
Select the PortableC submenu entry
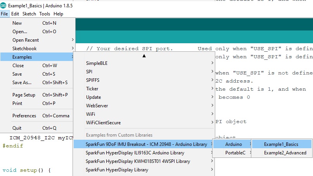[232, 153]
